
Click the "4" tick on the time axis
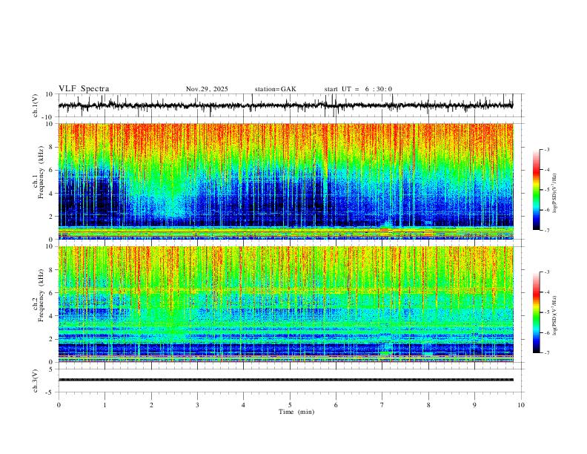point(243,405)
